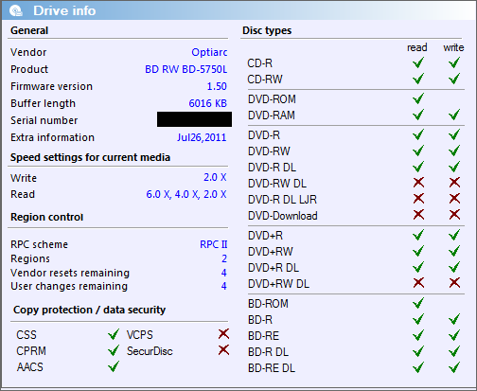This screenshot has height=391, width=477.
Task: Click the Region control heading
Action: pos(46,217)
